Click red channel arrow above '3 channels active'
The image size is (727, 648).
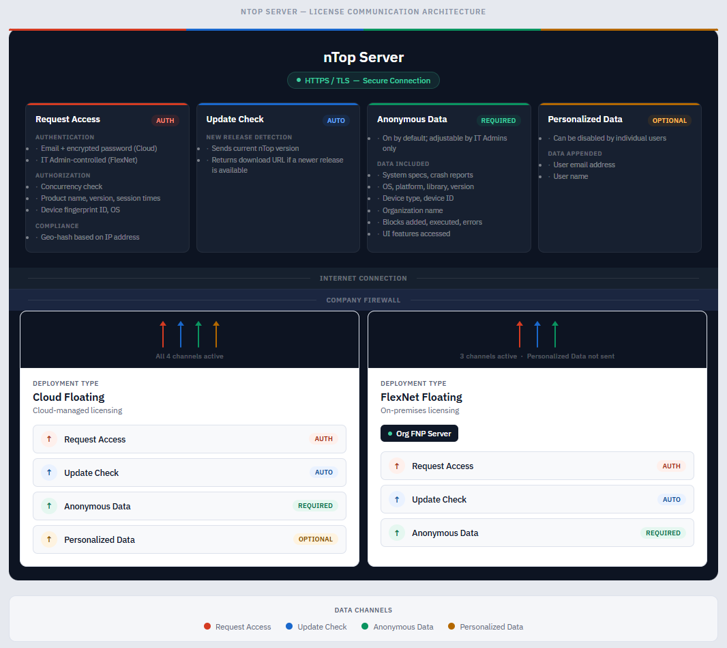520,334
